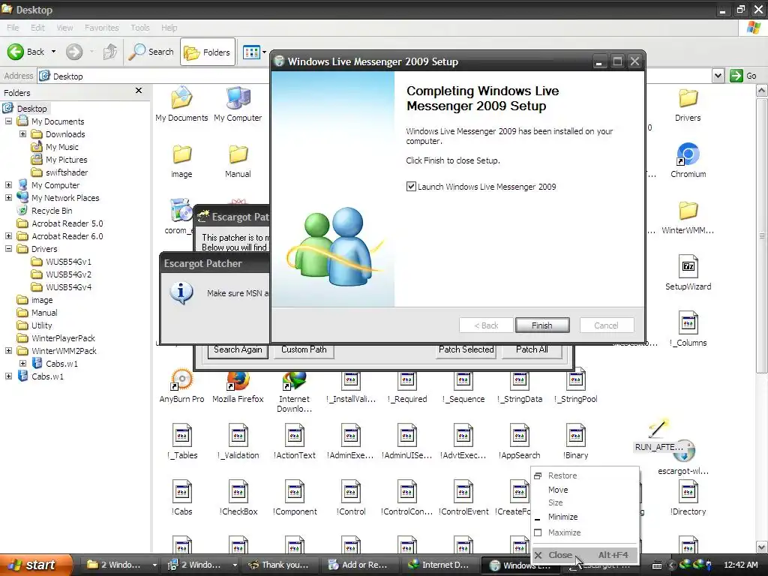This screenshot has height=576, width=768.
Task: Expand the My Computer tree node
Action: [8, 184]
